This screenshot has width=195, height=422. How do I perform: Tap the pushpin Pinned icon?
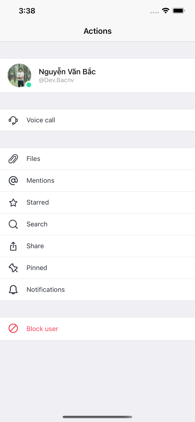13,268
